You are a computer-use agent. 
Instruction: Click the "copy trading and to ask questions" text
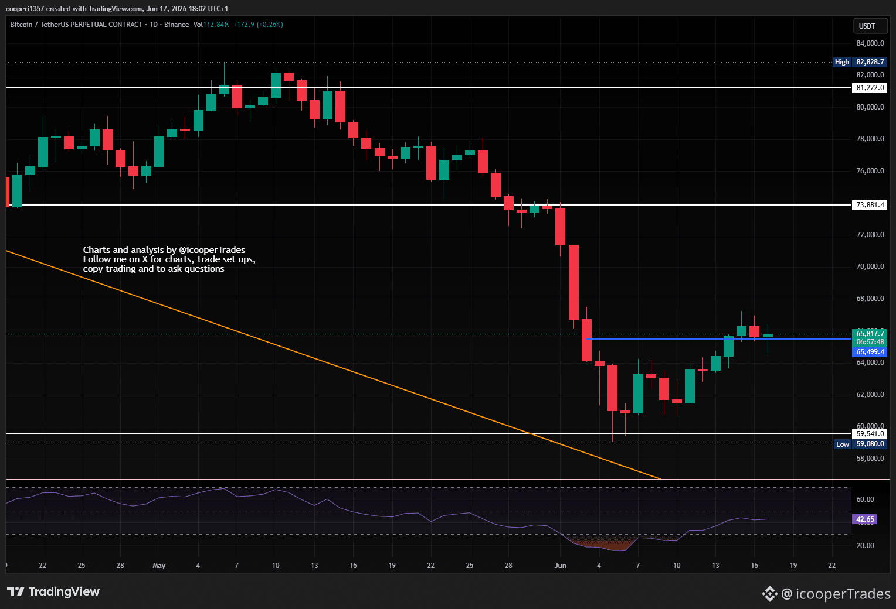tap(154, 269)
